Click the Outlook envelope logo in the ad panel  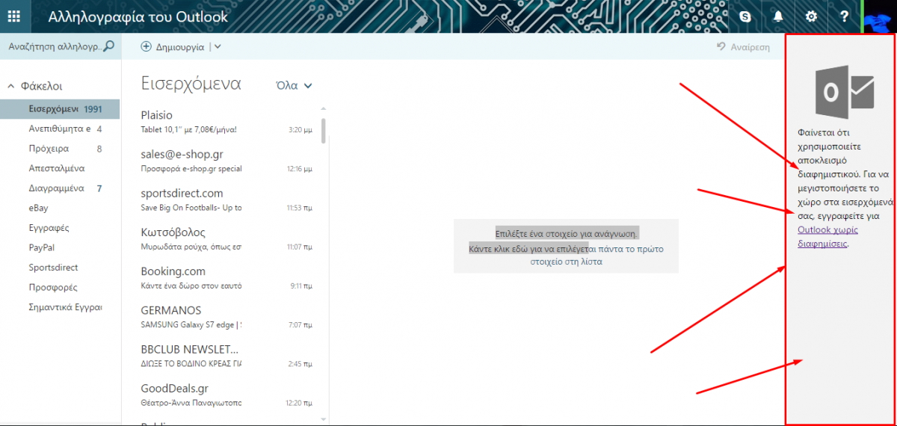coord(843,92)
